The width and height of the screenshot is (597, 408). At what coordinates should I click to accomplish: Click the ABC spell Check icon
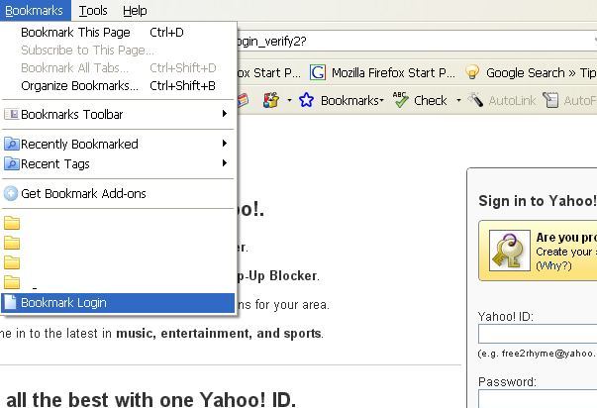[x=400, y=100]
